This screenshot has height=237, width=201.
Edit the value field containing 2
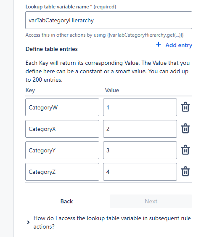point(140,129)
